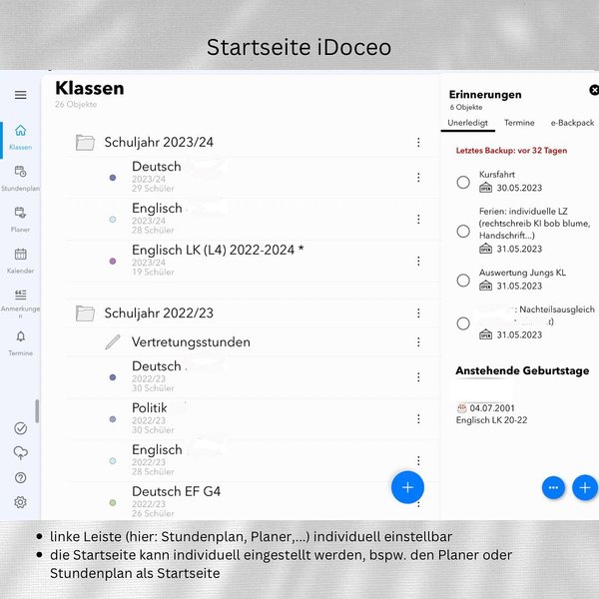
Task: Click the Letztes Backup warning link
Action: pyautogui.click(x=511, y=151)
